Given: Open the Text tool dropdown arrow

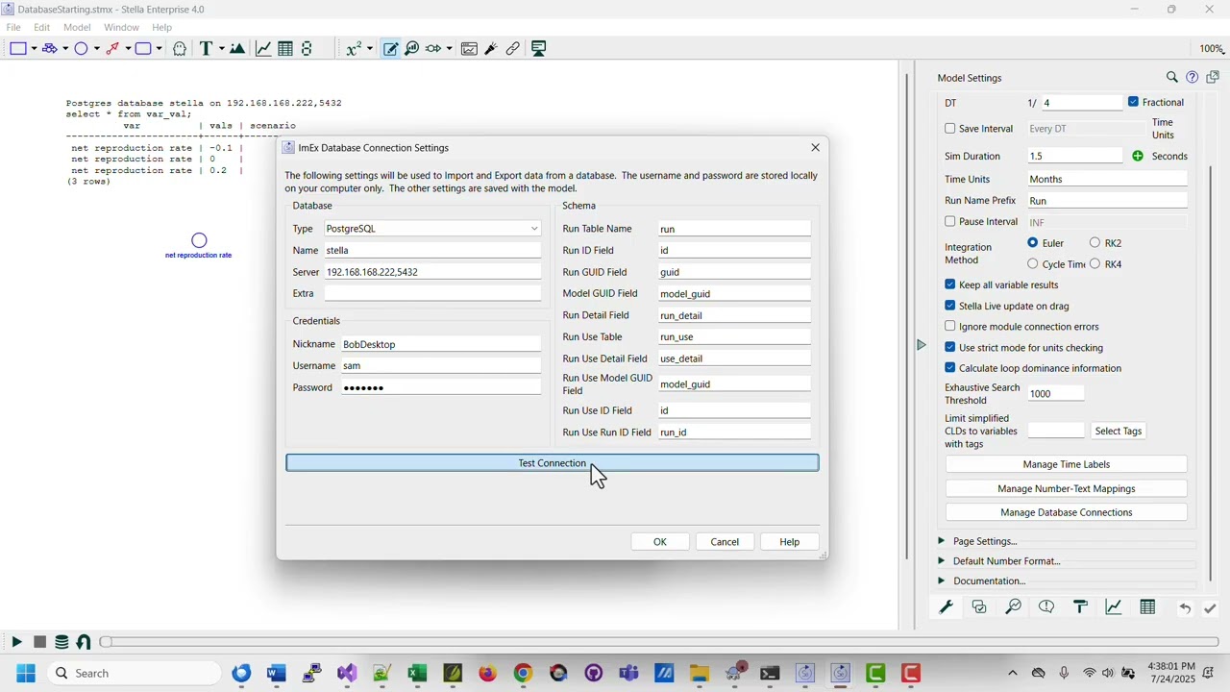Looking at the screenshot, I should coord(221,49).
